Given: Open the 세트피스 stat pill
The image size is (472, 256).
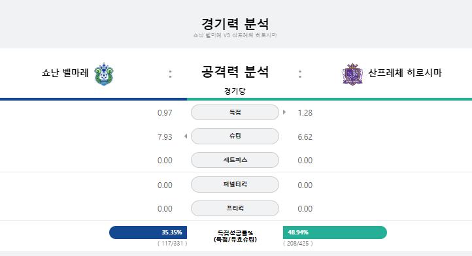Looking at the screenshot, I should tap(235, 160).
